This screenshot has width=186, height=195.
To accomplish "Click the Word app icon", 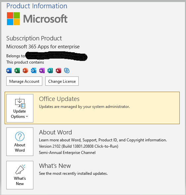I will (x=9, y=71).
